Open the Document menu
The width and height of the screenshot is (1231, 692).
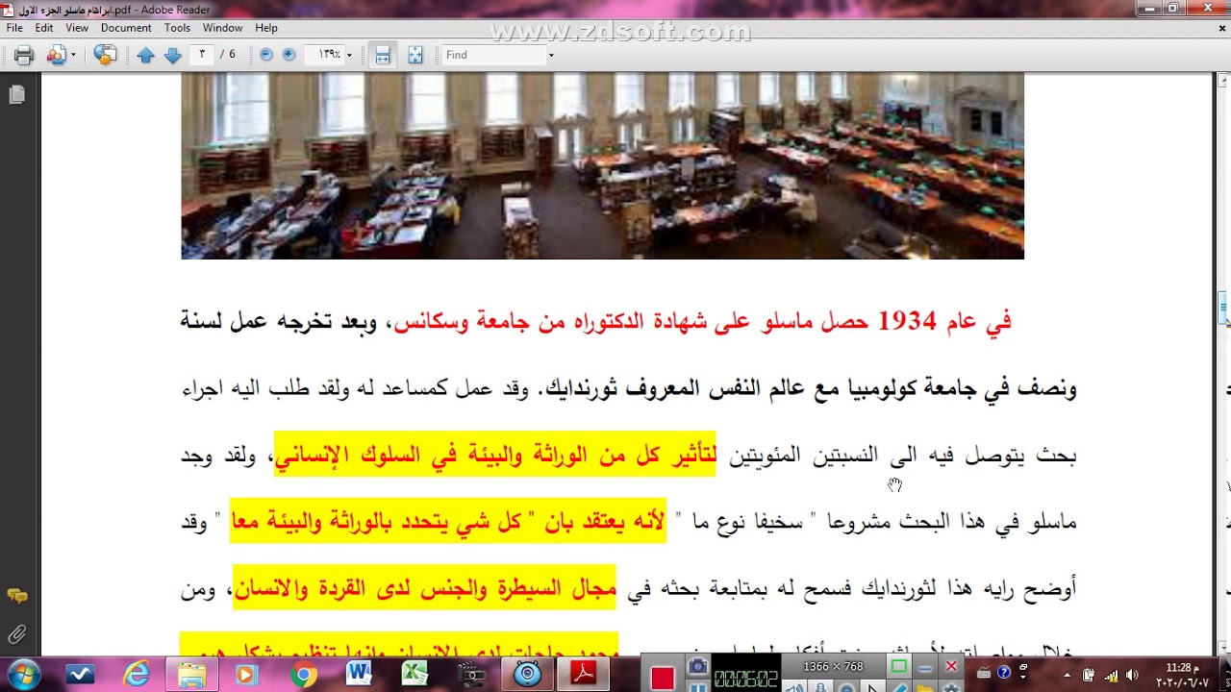tap(126, 28)
